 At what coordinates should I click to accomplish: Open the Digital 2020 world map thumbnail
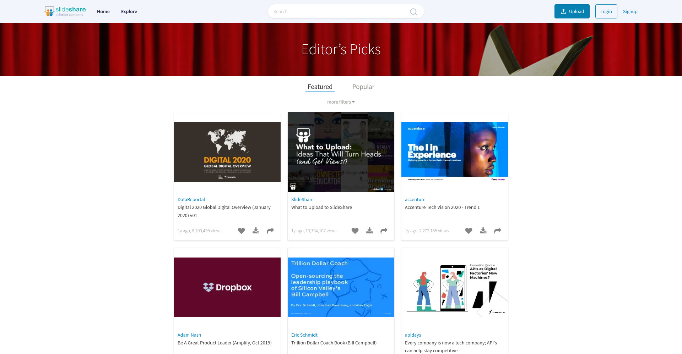[x=227, y=152]
